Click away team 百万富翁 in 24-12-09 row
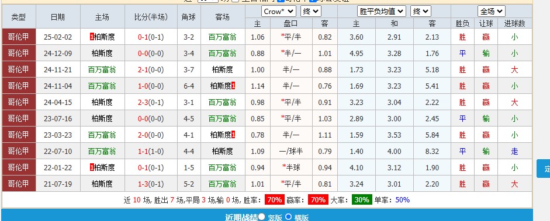 click(x=222, y=54)
